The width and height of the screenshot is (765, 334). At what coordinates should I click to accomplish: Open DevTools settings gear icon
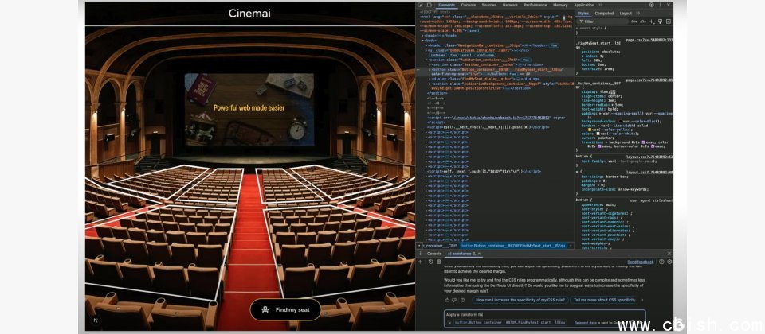(x=652, y=5)
